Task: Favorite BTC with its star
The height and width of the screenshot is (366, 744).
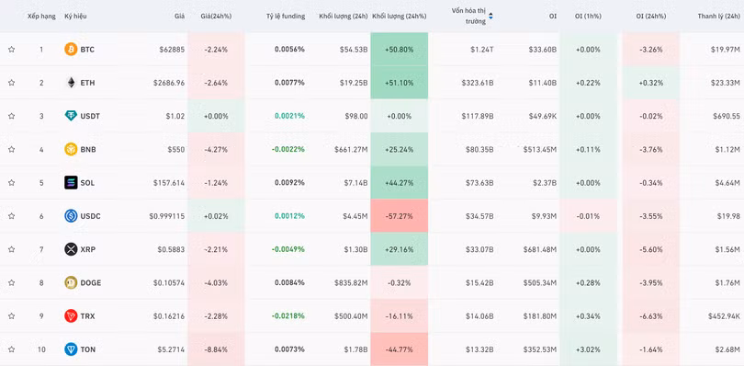Action: pyautogui.click(x=11, y=50)
